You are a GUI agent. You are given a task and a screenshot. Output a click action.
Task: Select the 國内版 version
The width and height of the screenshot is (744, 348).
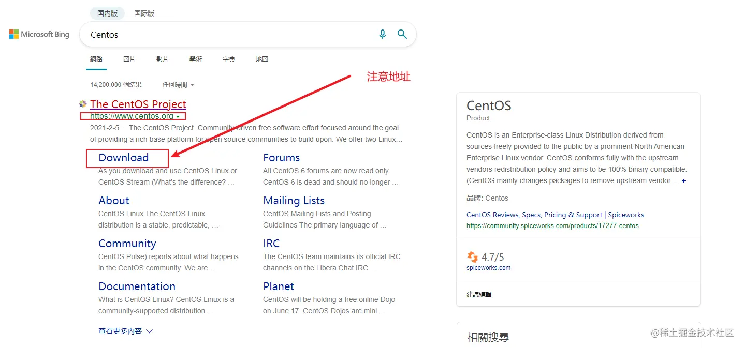tap(107, 13)
